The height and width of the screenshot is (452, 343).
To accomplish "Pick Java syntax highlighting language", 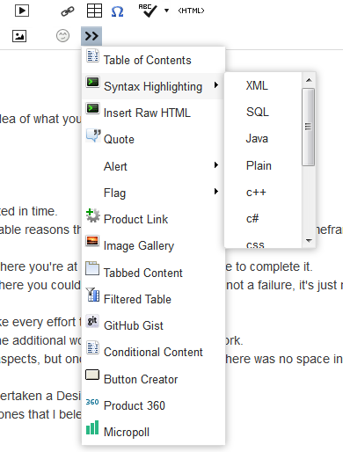I will 263,139.
